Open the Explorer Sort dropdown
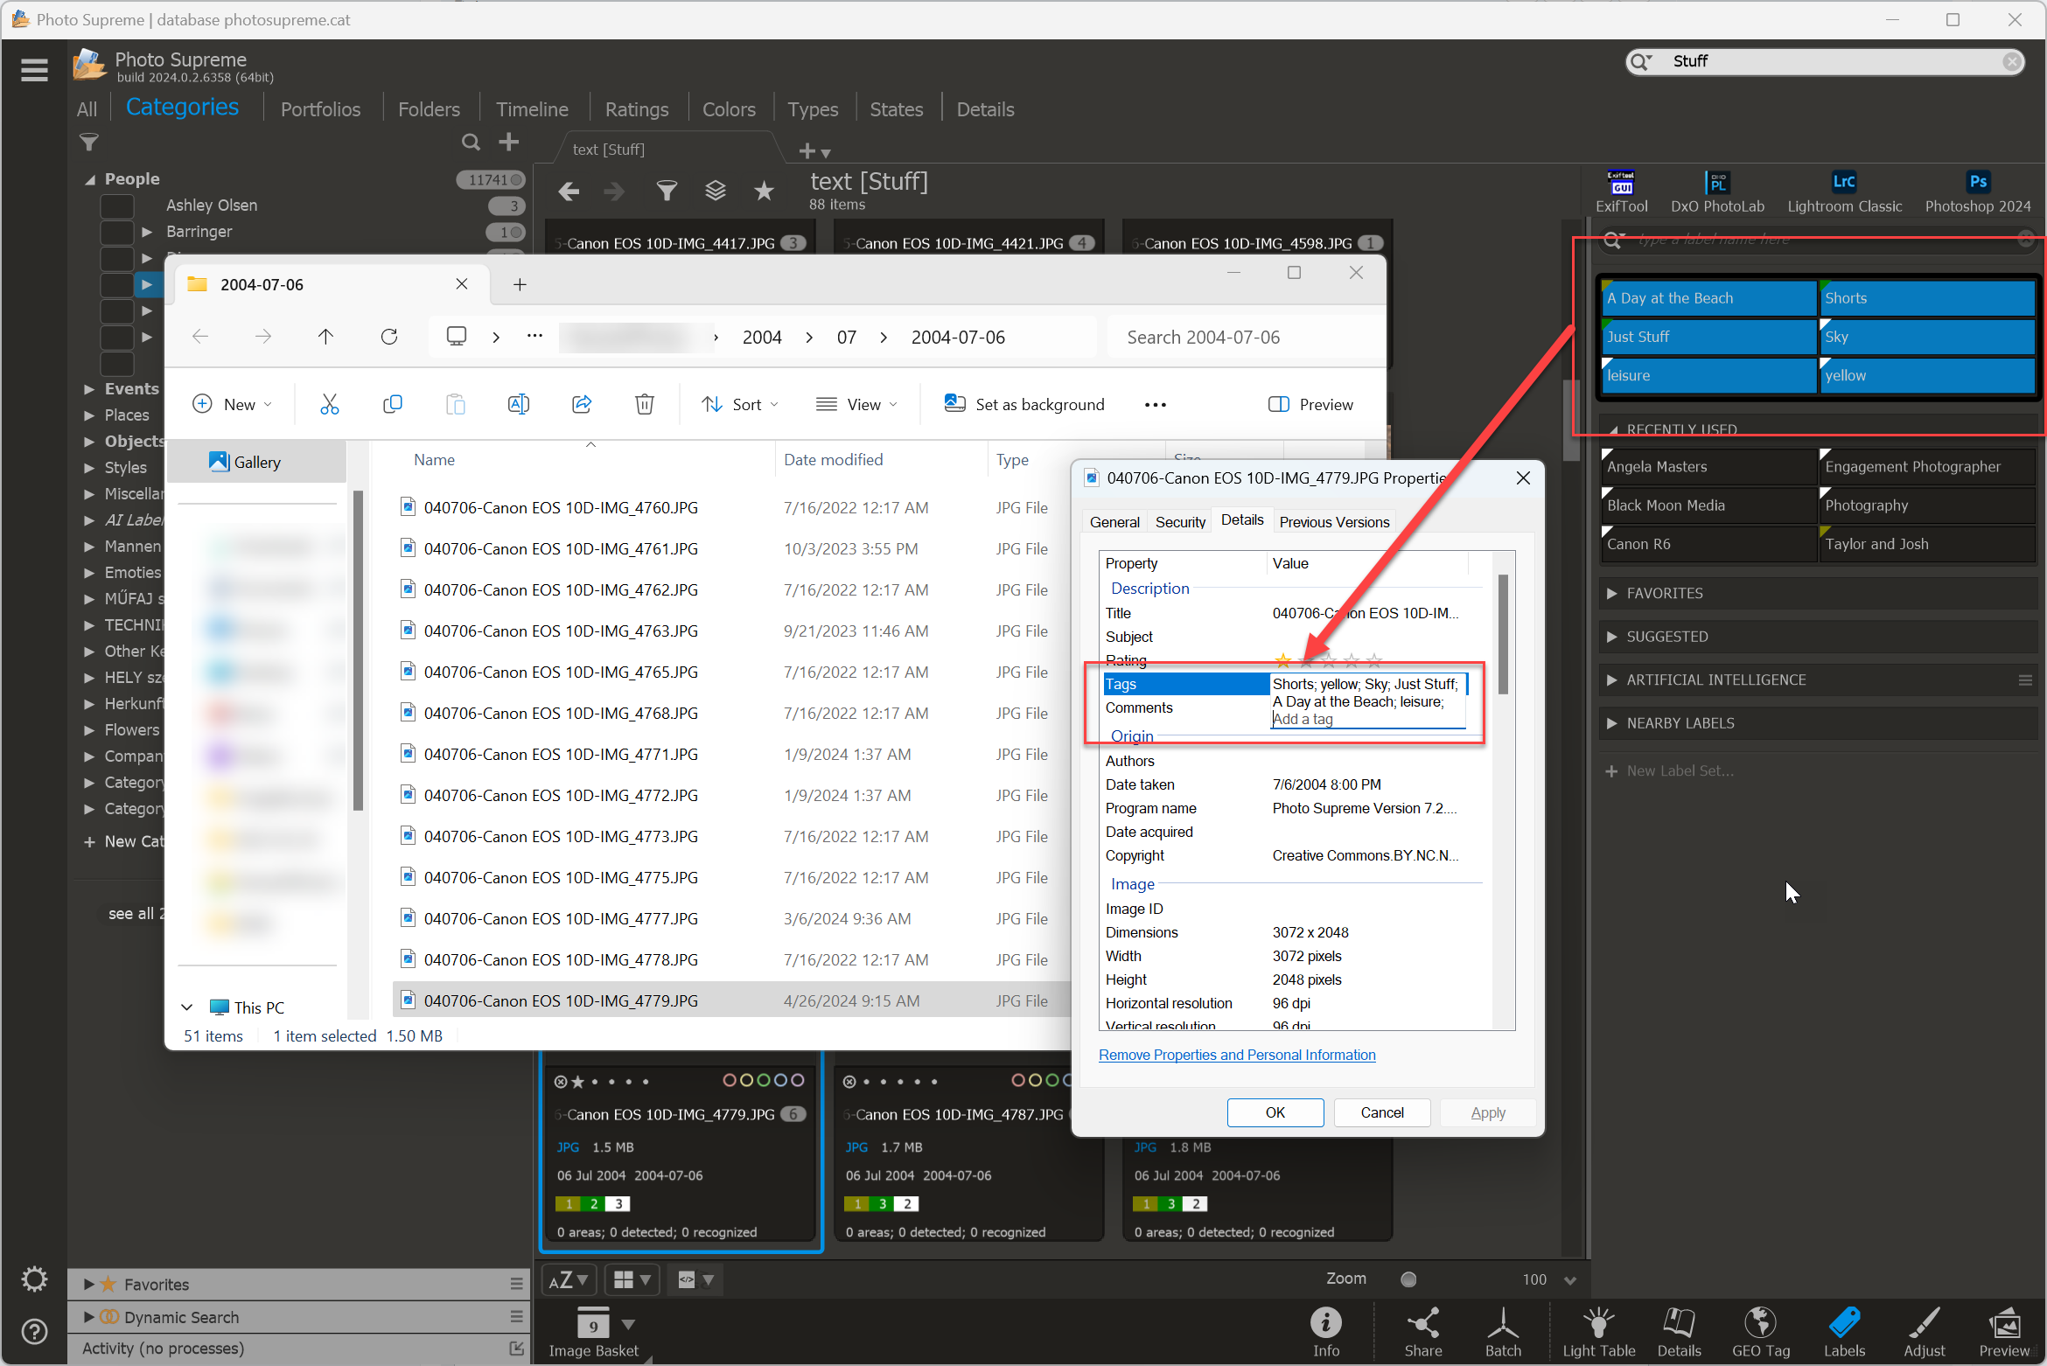The height and width of the screenshot is (1366, 2047). (x=740, y=404)
